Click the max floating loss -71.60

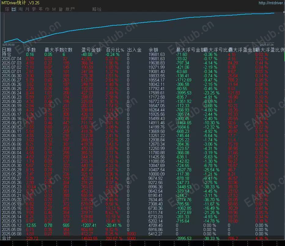tap(181, 54)
